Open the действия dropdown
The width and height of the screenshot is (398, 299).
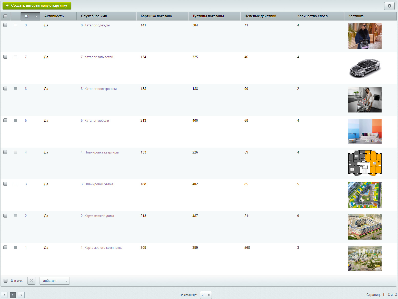[55, 281]
